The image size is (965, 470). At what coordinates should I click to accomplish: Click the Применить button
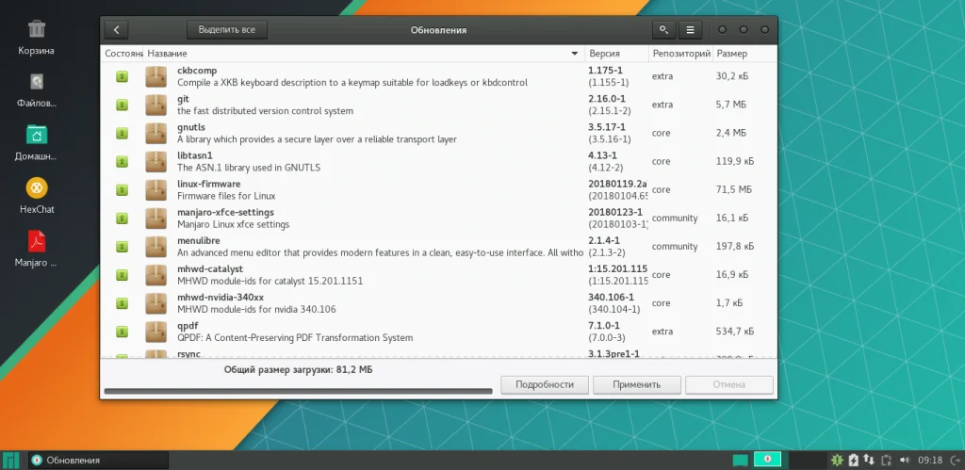pos(636,384)
